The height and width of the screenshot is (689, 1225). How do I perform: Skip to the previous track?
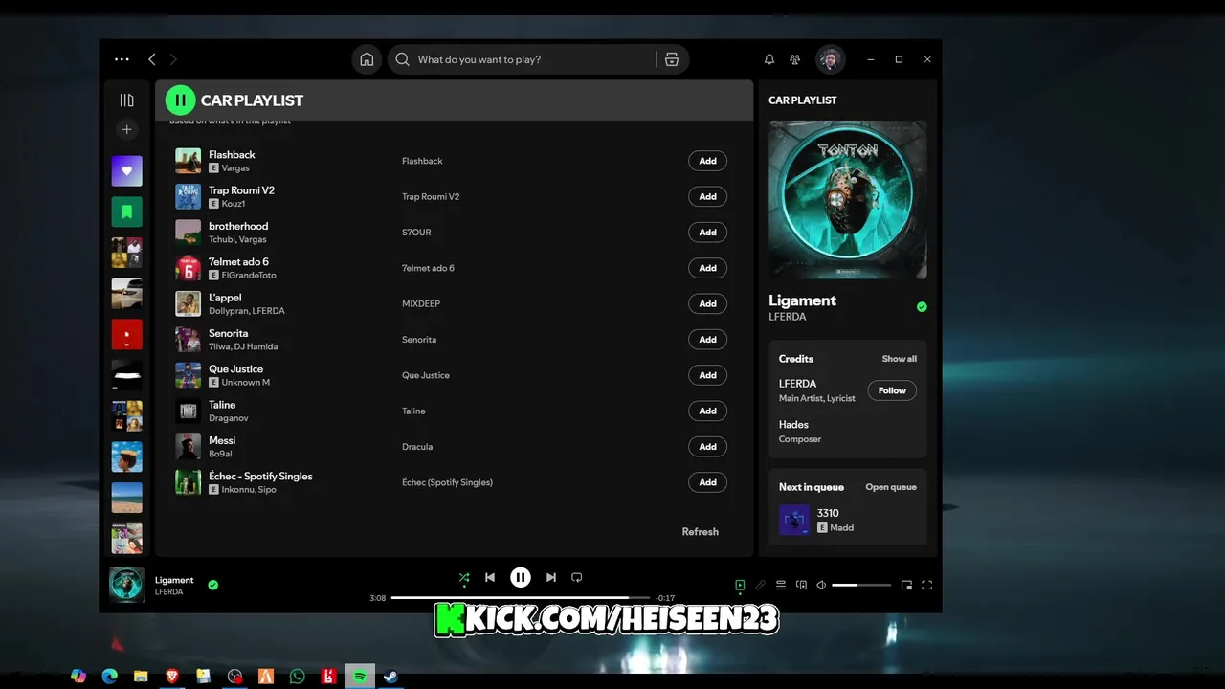point(490,578)
